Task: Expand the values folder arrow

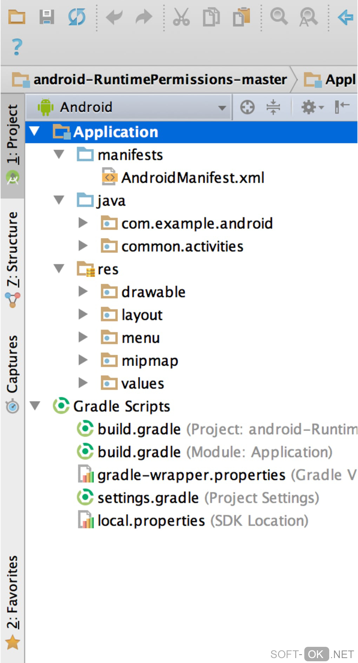Action: pyautogui.click(x=83, y=382)
